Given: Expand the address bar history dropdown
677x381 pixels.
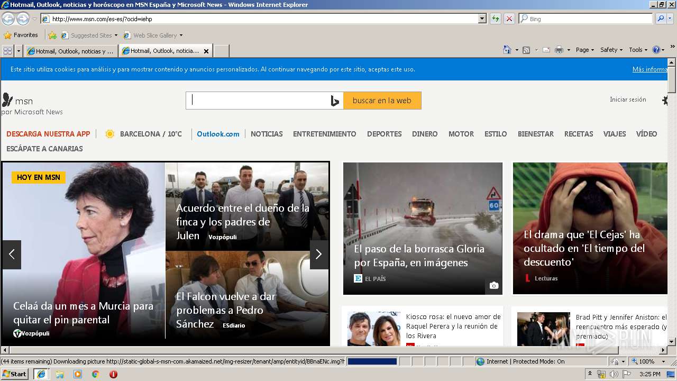Looking at the screenshot, I should [482, 19].
